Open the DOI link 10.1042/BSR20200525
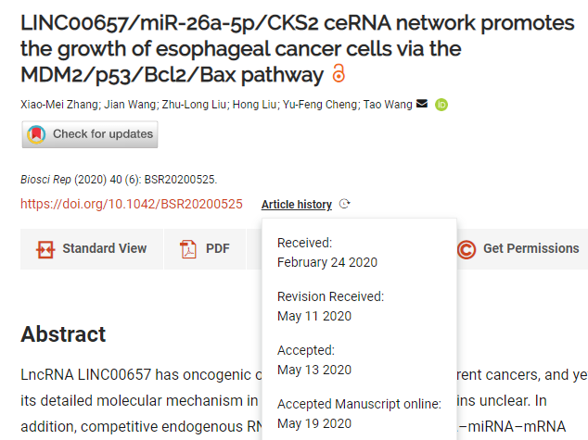Screen dimensions: 588x440 point(132,204)
